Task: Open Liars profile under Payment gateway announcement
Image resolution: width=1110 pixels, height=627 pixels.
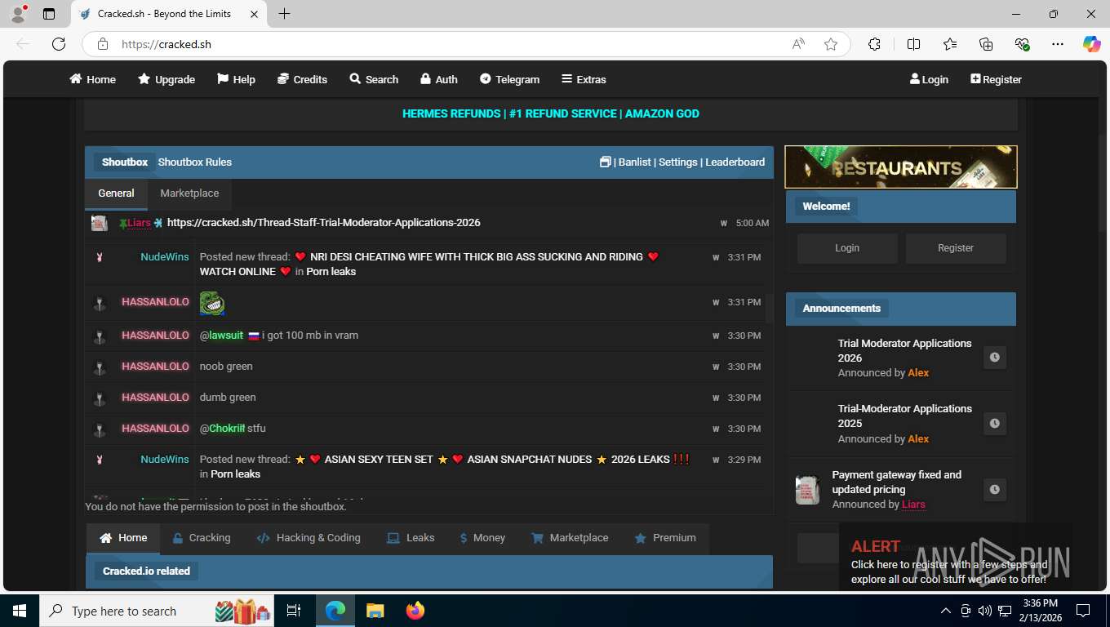Action: (913, 504)
